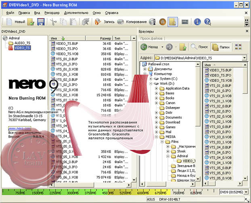The image size is (251, 203).
Task: Click the disc copy icon beside Копирование
Action: 120,22
